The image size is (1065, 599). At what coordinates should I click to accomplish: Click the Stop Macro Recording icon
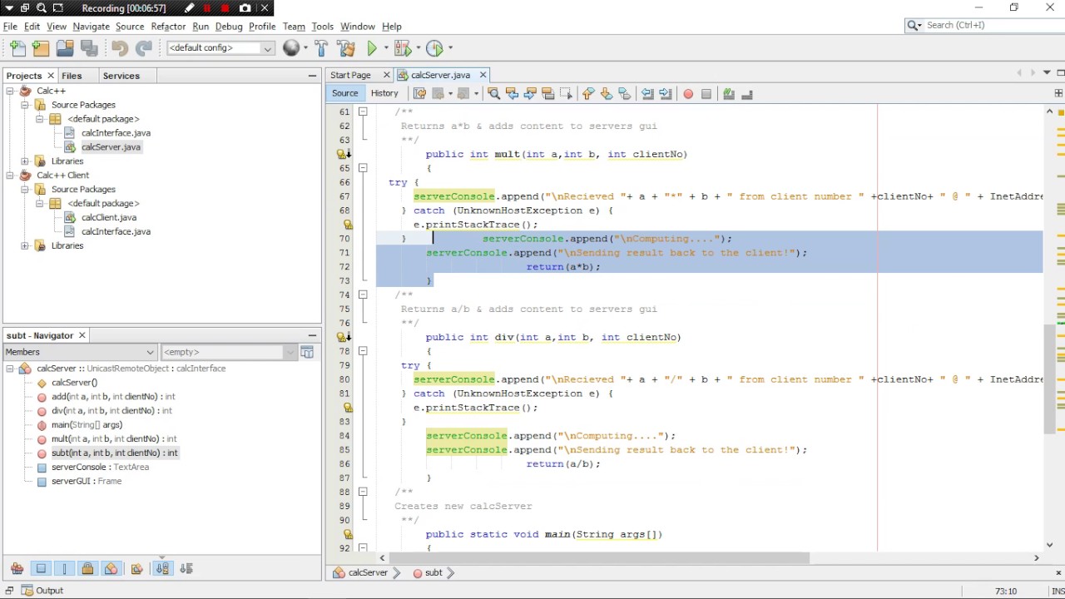[706, 94]
